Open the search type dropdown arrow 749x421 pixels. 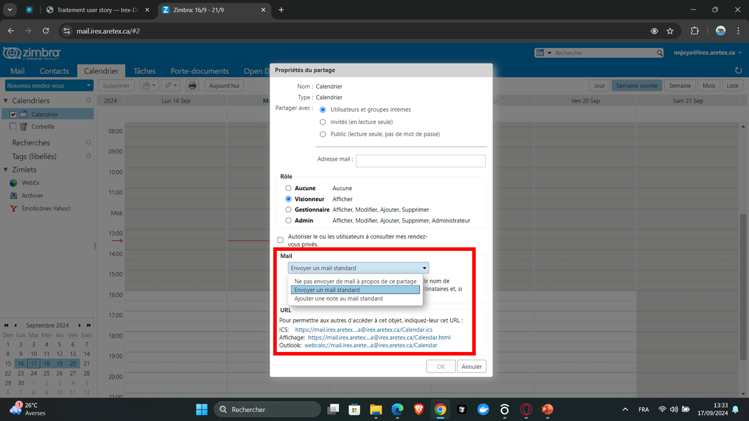(549, 53)
